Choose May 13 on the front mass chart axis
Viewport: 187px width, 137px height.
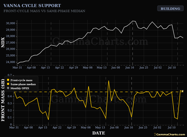coord(100,127)
